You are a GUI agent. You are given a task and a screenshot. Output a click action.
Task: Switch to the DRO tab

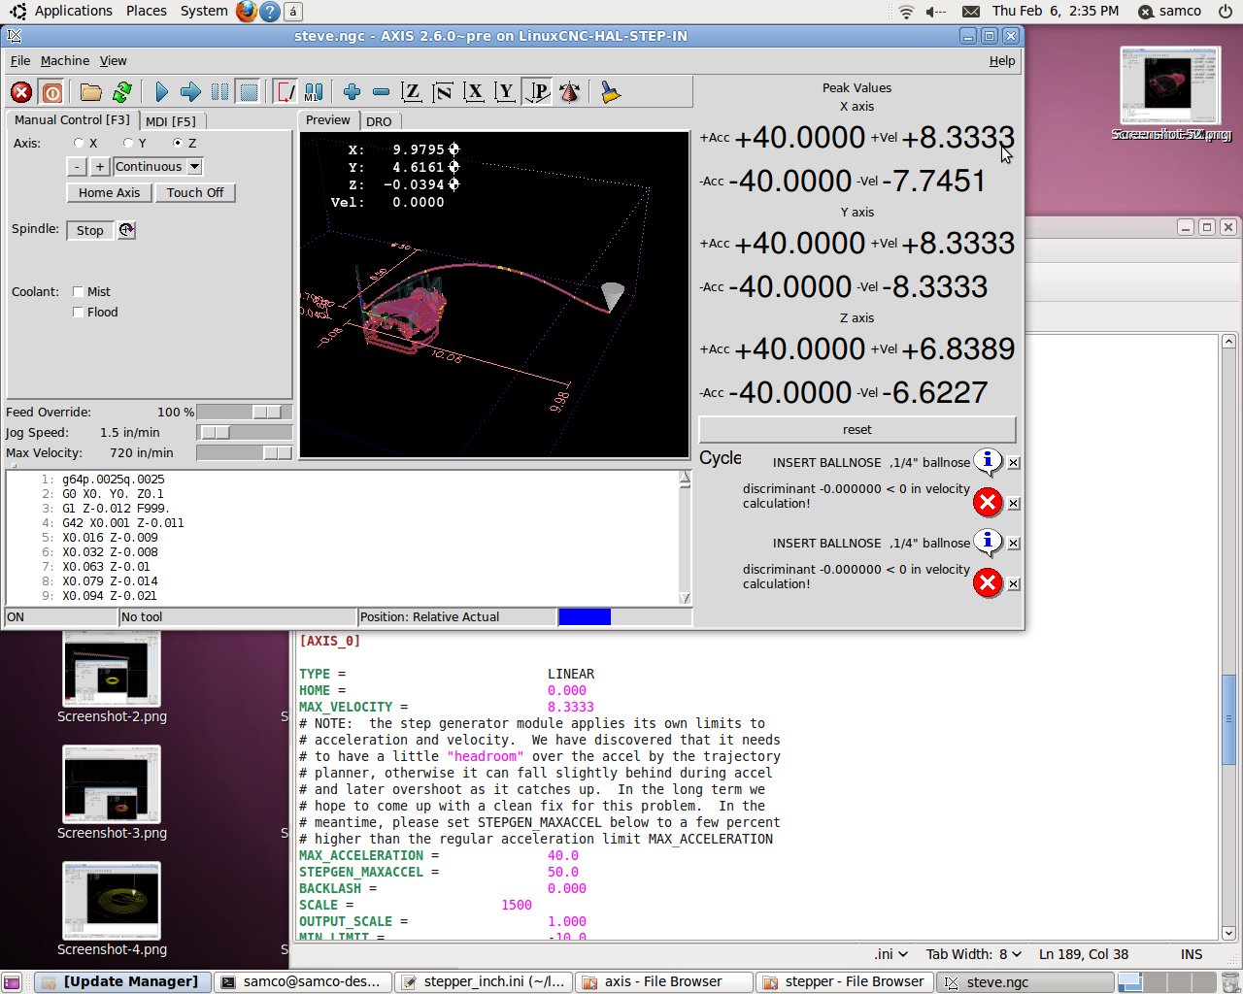[379, 121]
